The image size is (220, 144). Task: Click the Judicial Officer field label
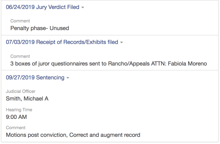pyautogui.click(x=21, y=91)
